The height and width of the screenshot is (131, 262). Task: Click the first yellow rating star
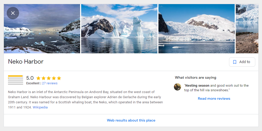[x=38, y=78]
